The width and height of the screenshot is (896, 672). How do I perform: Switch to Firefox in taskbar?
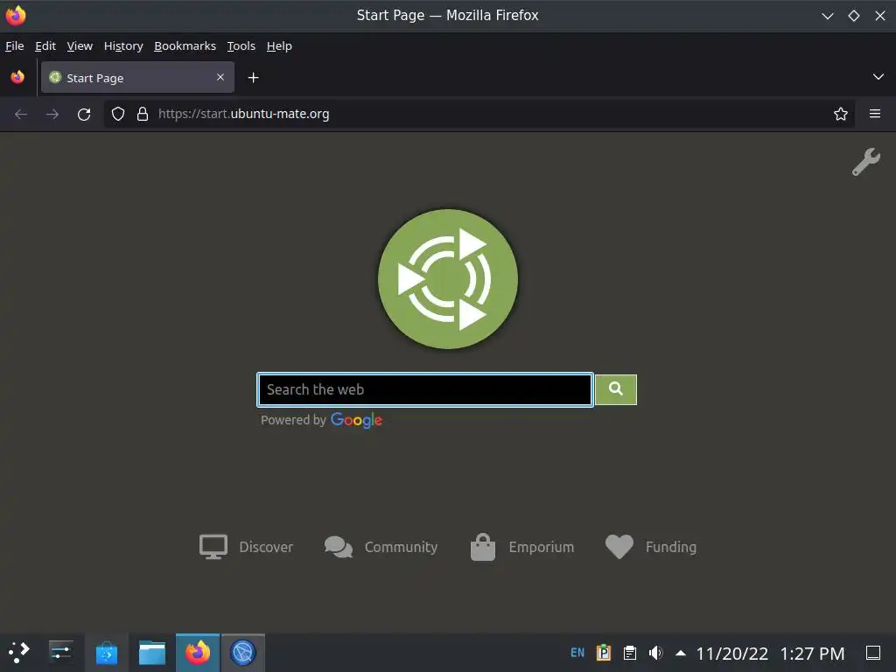click(197, 653)
